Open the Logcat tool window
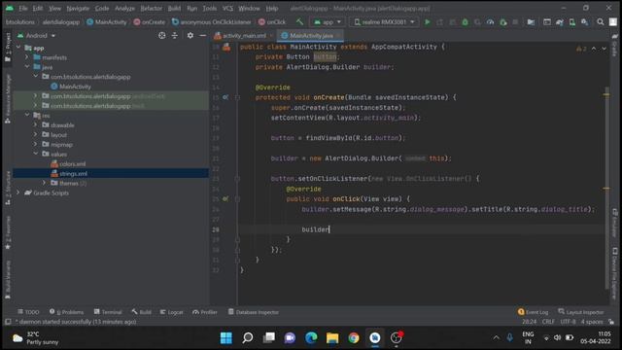 coord(172,312)
